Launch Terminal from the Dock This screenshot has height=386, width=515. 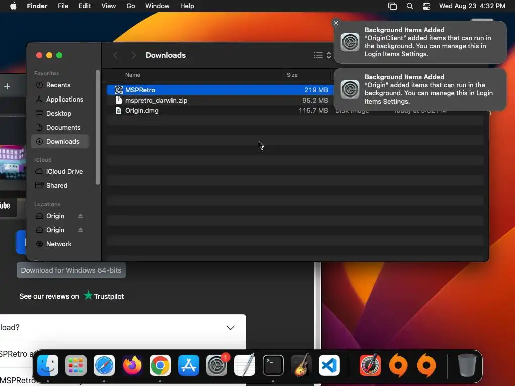click(273, 365)
